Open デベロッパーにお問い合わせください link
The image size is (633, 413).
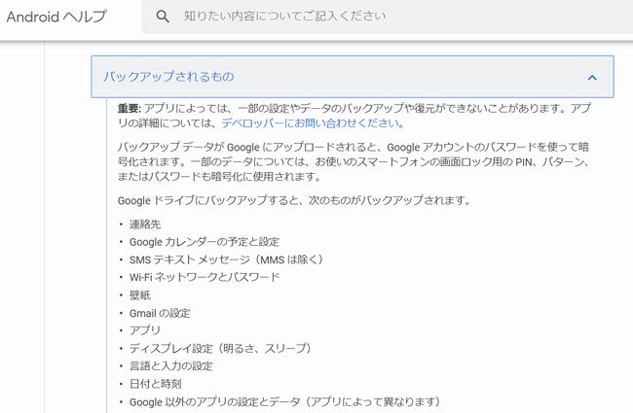tap(311, 122)
